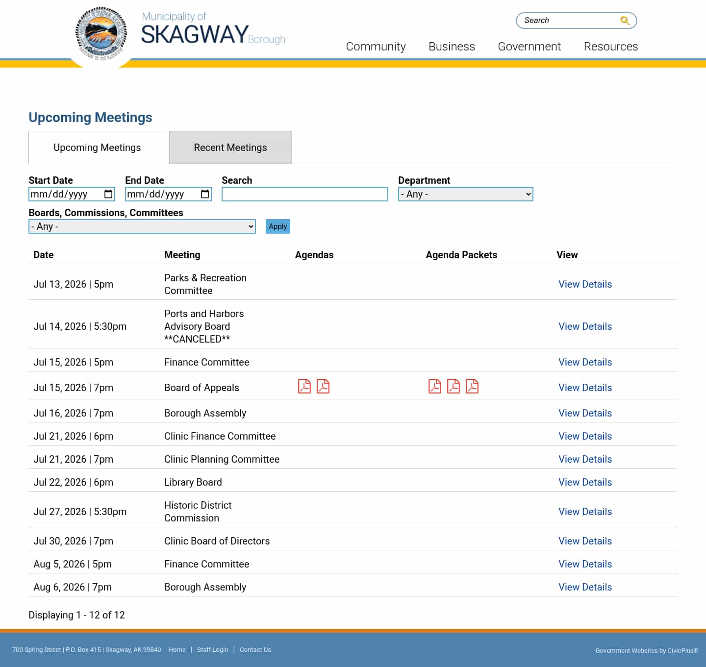The image size is (706, 667).
Task: Click 'Jul 27, 2026 | 5:30pm' date cell
Action: tap(80, 512)
